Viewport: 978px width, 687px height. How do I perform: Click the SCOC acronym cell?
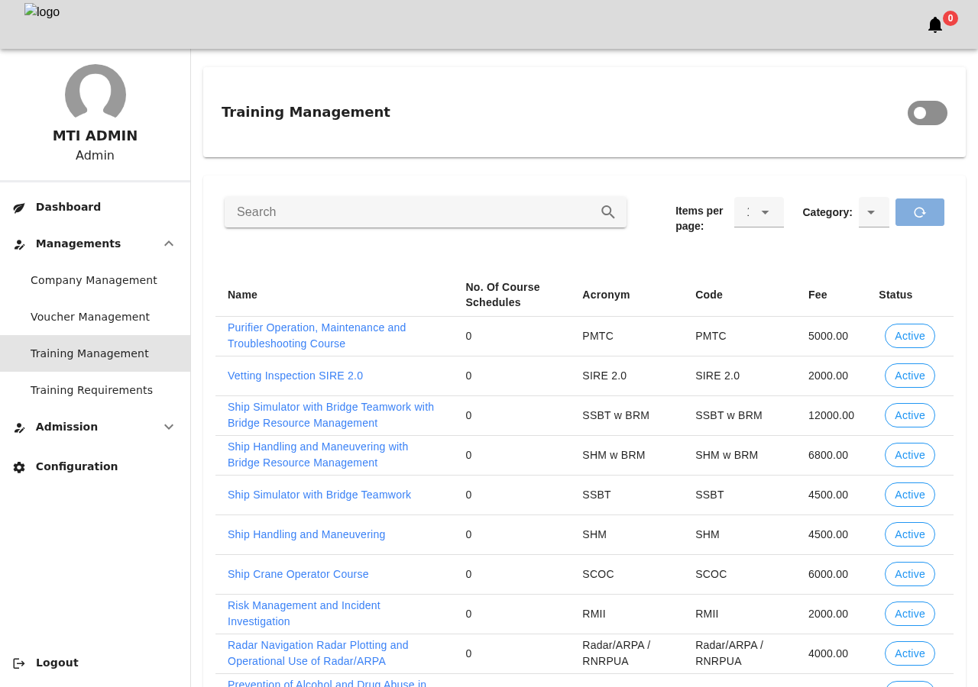tap(598, 574)
